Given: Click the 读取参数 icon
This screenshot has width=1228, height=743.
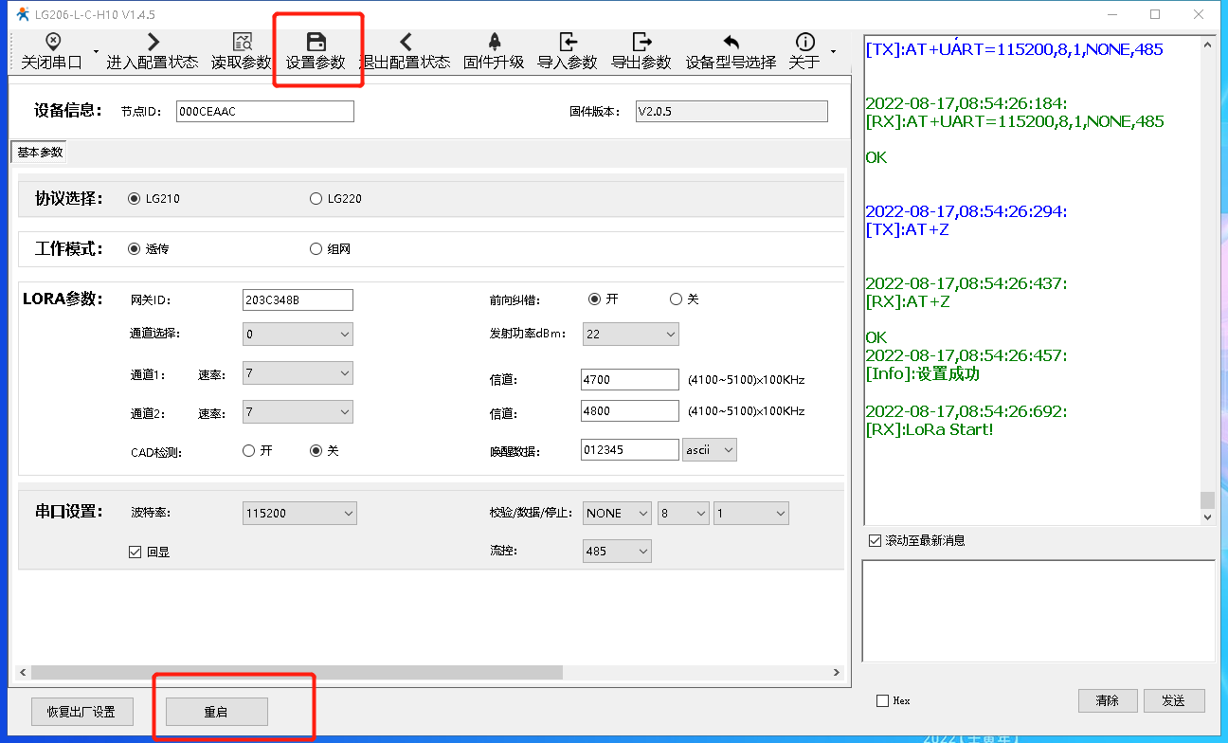Looking at the screenshot, I should point(242,43).
